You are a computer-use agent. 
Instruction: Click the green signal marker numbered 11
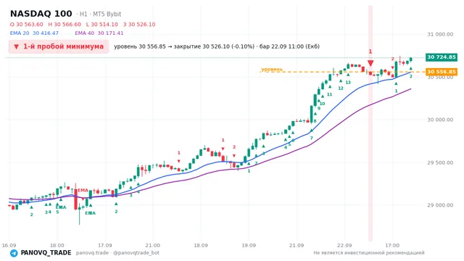[x=330, y=94]
